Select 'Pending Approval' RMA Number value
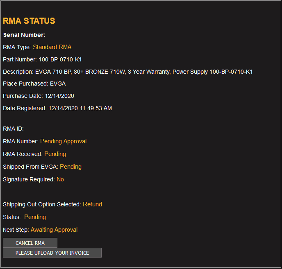The width and height of the screenshot is (282, 269). [x=63, y=141]
